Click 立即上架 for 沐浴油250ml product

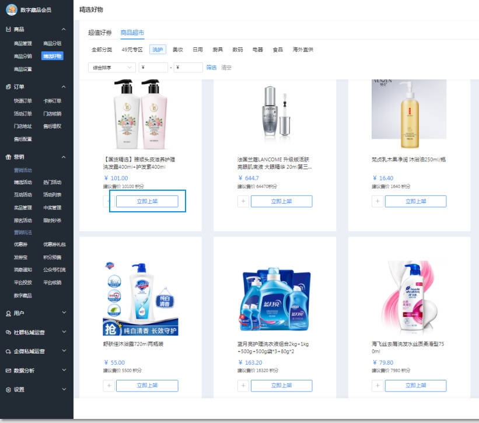[416, 201]
